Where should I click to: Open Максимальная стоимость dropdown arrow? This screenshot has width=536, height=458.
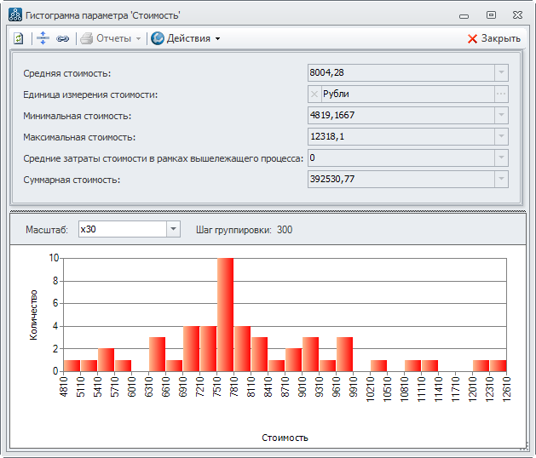pyautogui.click(x=501, y=137)
